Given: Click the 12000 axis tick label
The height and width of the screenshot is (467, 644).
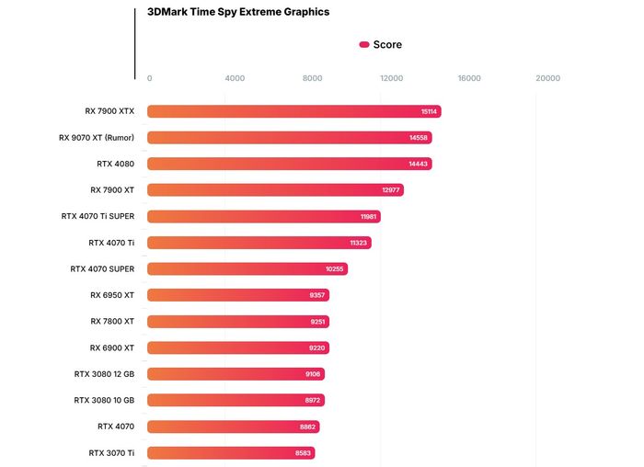Looking at the screenshot, I should pyautogui.click(x=391, y=78).
